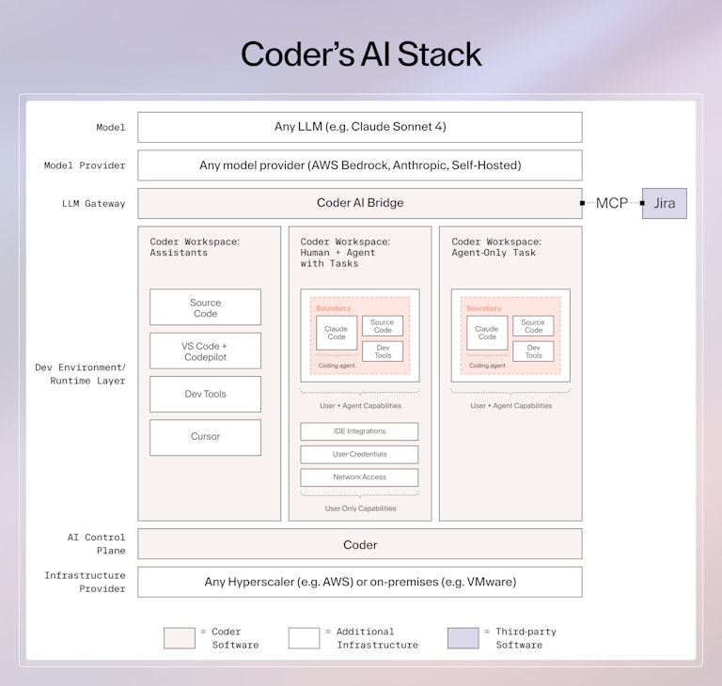Click the purple 'Third-party Software' legend swatch
The image size is (722, 686).
(463, 638)
